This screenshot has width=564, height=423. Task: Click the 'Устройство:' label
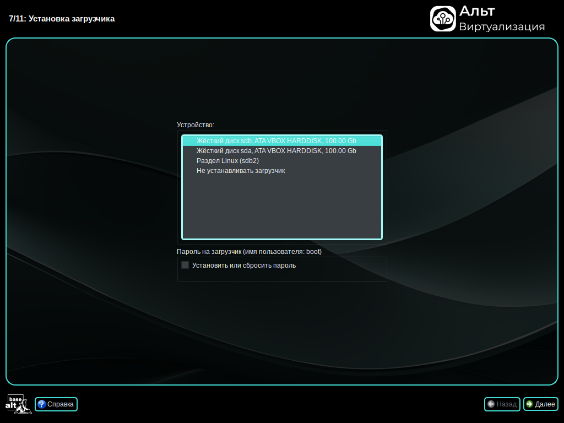[x=196, y=125]
